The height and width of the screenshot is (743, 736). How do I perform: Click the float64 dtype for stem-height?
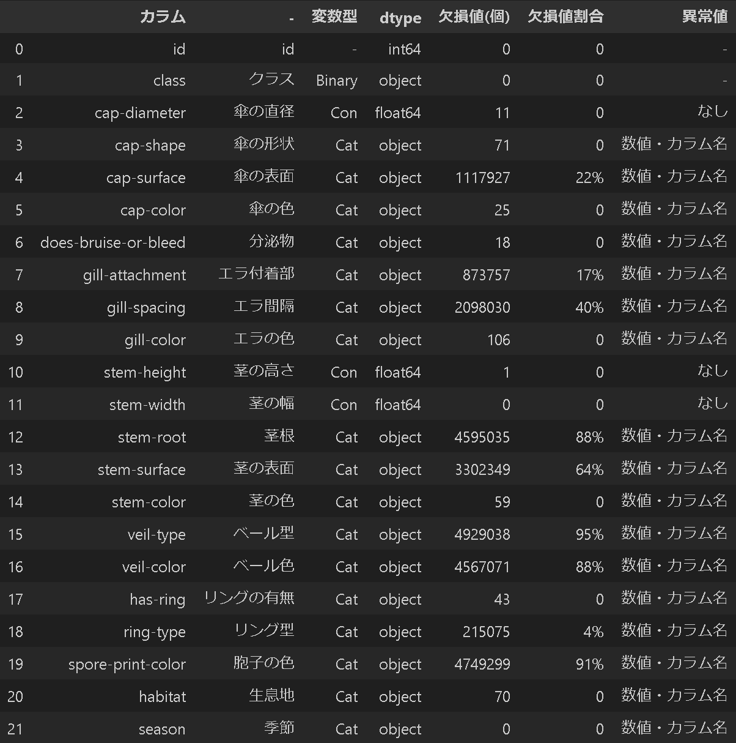point(397,372)
